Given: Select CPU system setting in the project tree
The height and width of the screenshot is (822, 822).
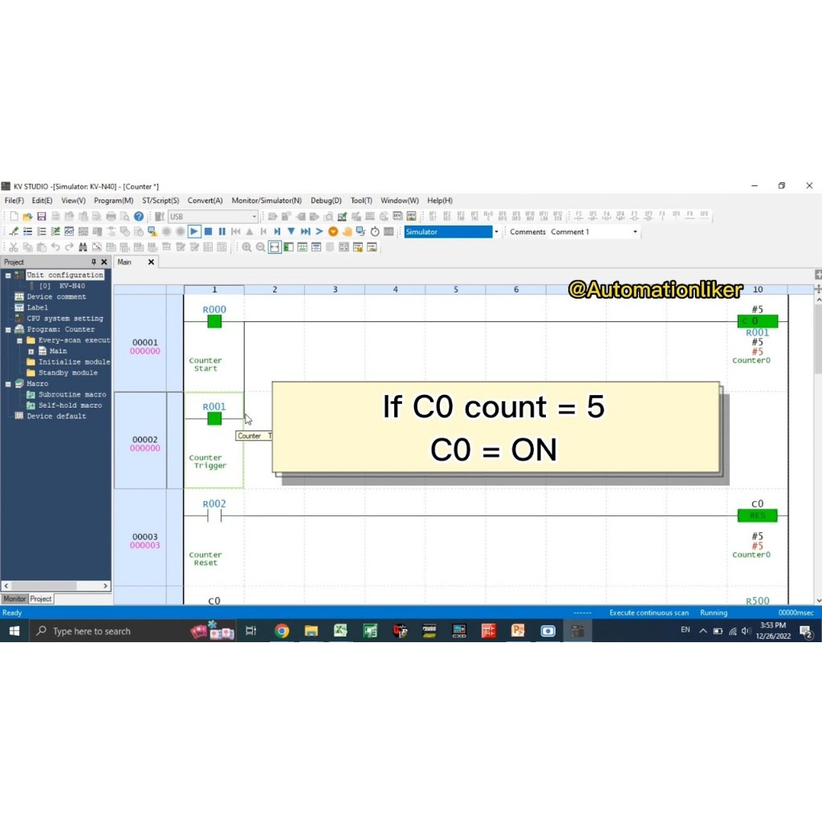Looking at the screenshot, I should (64, 318).
